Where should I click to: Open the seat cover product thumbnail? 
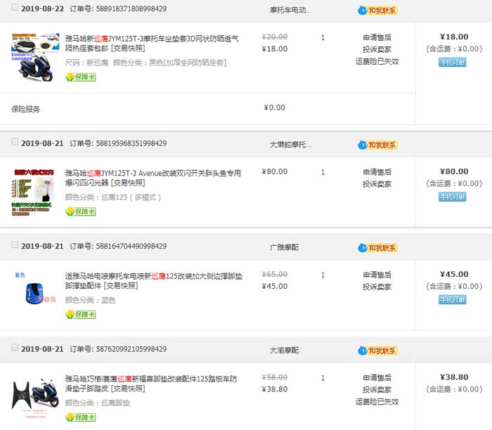(x=35, y=58)
